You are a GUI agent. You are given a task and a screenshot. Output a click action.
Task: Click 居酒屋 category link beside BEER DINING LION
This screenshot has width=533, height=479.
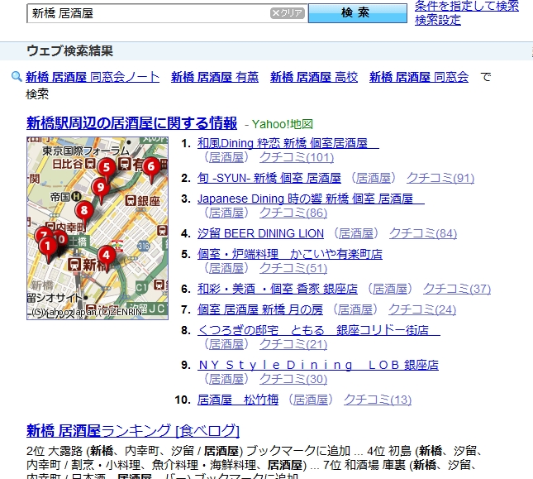(x=356, y=233)
